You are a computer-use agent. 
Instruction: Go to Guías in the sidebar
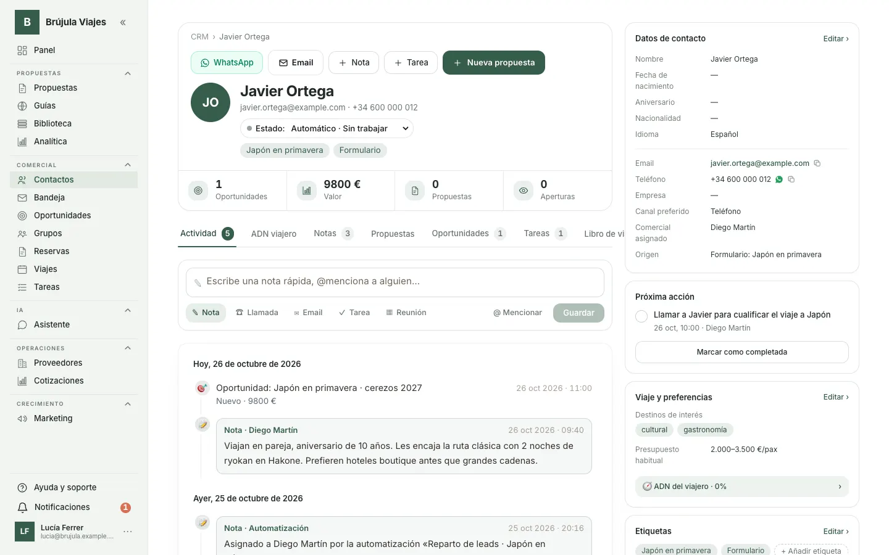(74, 106)
